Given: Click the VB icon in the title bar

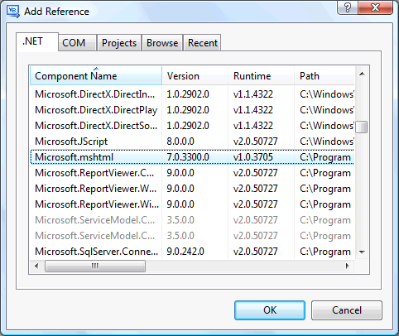Looking at the screenshot, I should (13, 12).
